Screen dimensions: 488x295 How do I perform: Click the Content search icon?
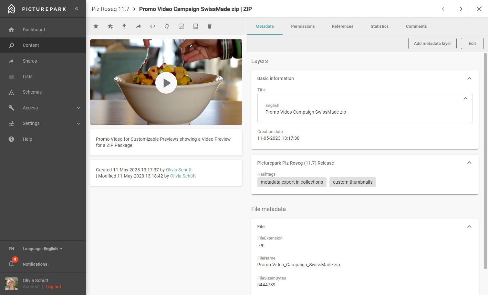click(x=11, y=45)
